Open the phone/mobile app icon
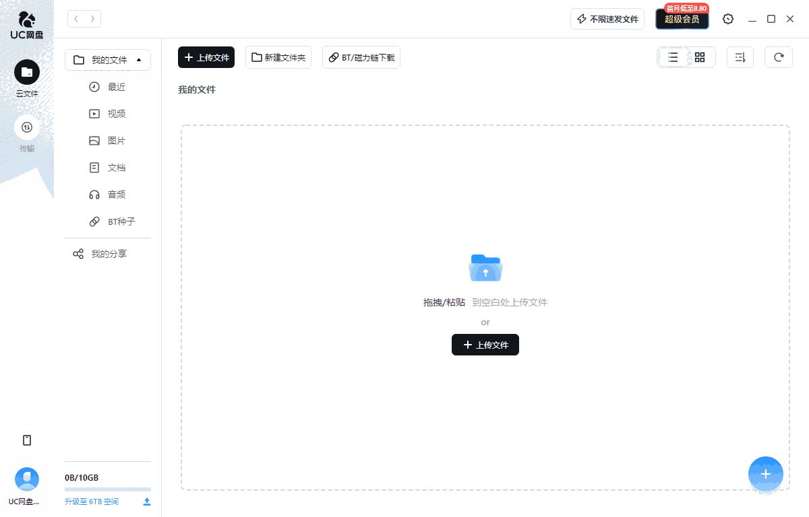Viewport: 809px width, 517px height. [x=27, y=440]
